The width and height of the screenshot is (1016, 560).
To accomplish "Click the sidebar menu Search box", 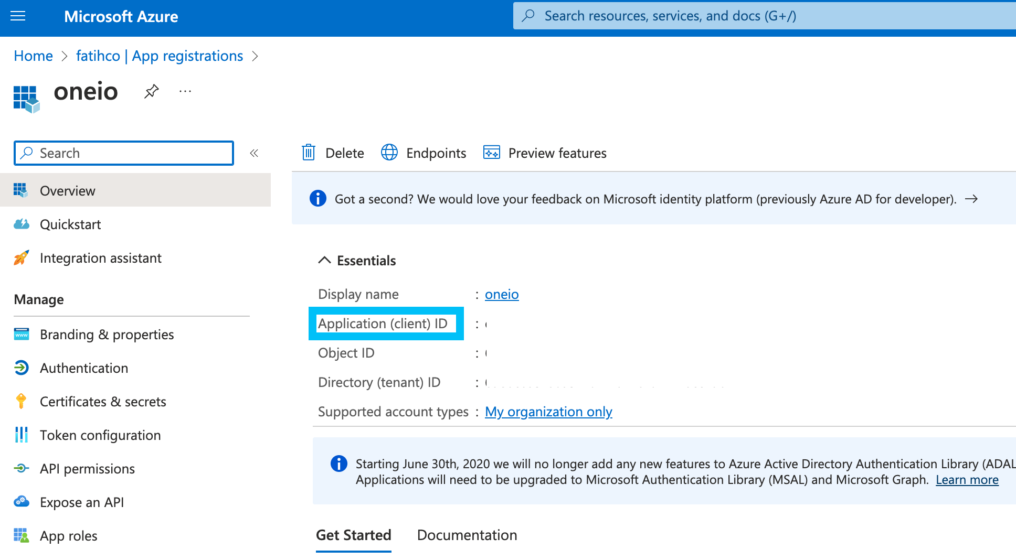I will point(124,153).
